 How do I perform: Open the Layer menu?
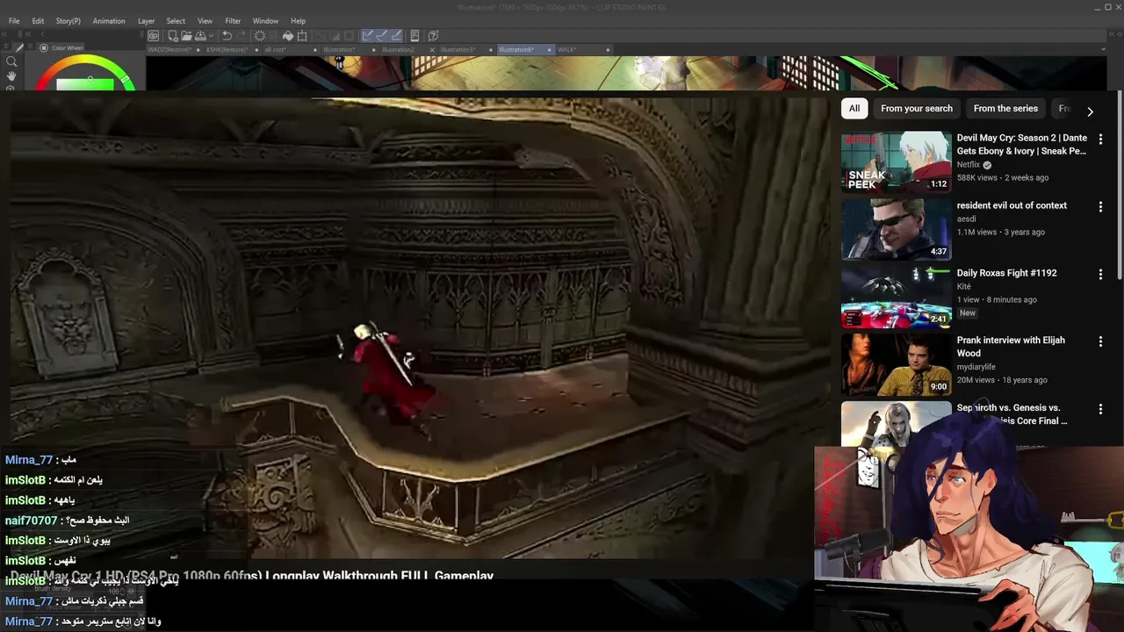tap(146, 21)
